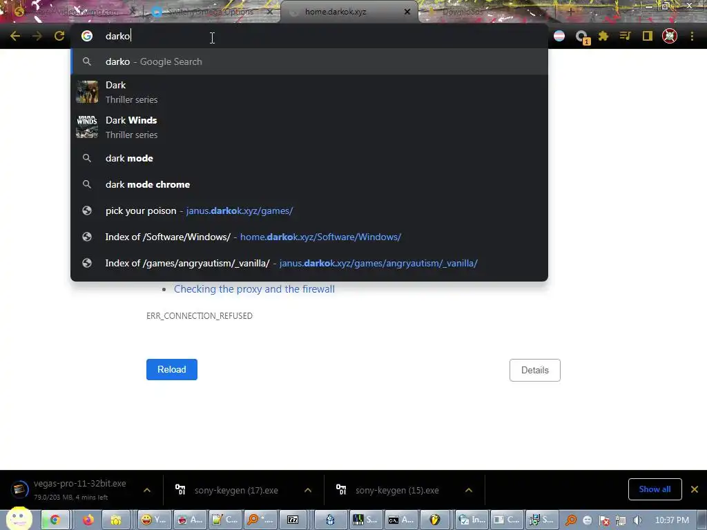
Task: Open the extension with the badge '1'
Action: click(582, 37)
